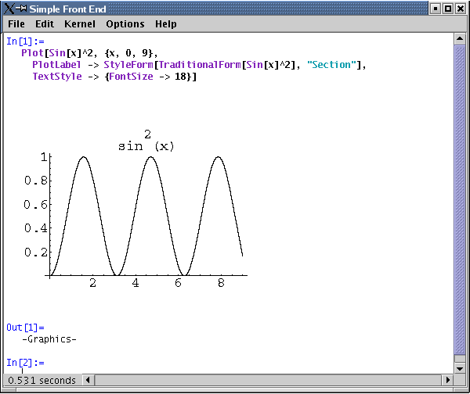This screenshot has width=470, height=394.
Task: Close the Simple Front End window
Action: click(x=460, y=9)
